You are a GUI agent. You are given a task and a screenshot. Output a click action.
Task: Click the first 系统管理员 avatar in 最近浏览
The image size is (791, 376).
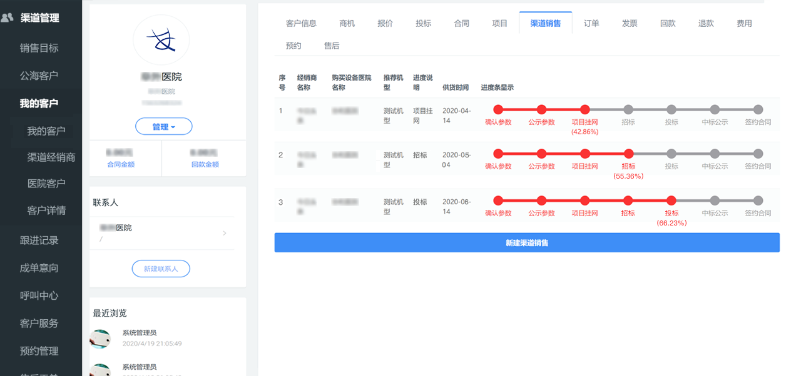click(101, 339)
